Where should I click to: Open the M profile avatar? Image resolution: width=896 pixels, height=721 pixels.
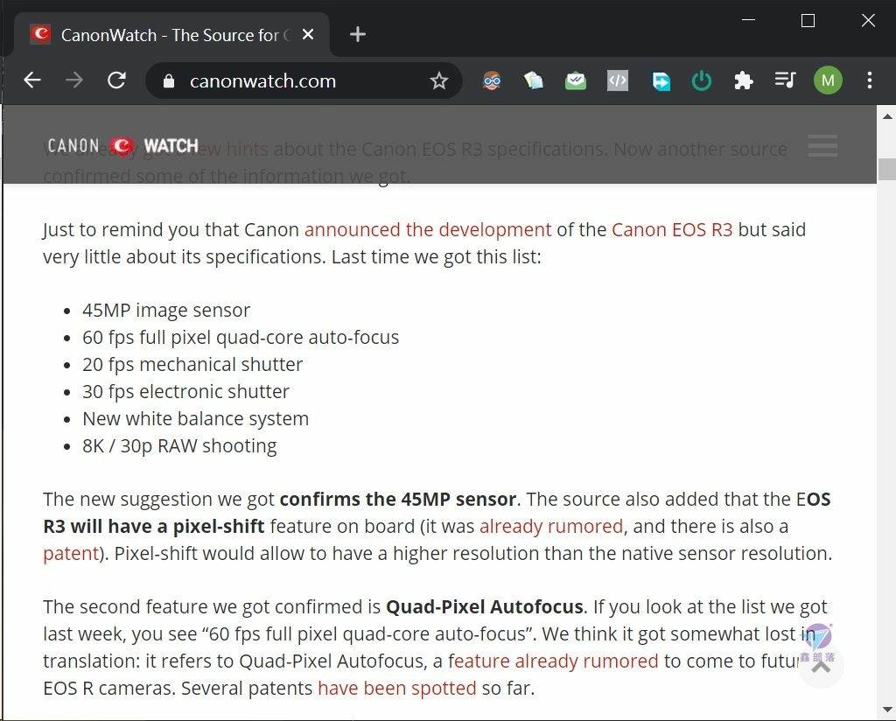(x=828, y=80)
